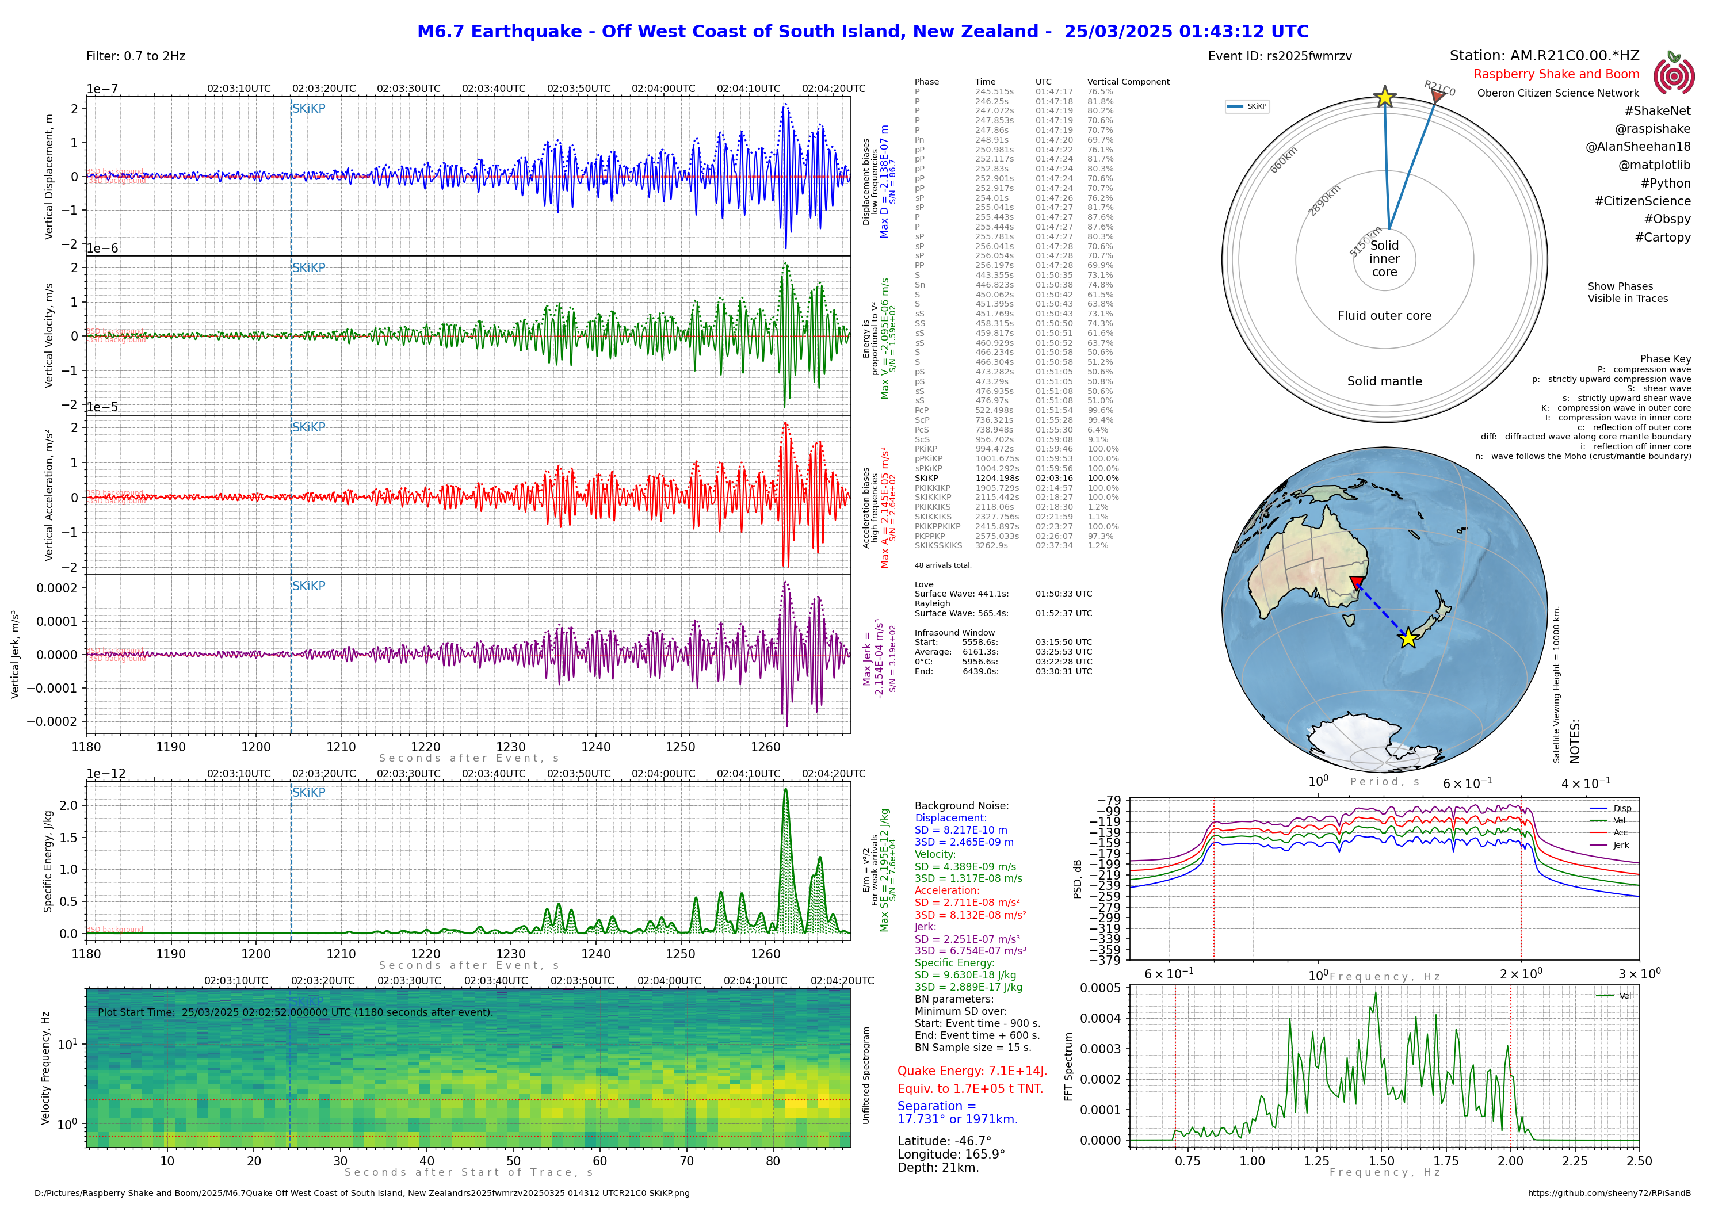The height and width of the screenshot is (1208, 1726).
Task: Click the @AlanSheehan18 handle
Action: tap(1637, 147)
